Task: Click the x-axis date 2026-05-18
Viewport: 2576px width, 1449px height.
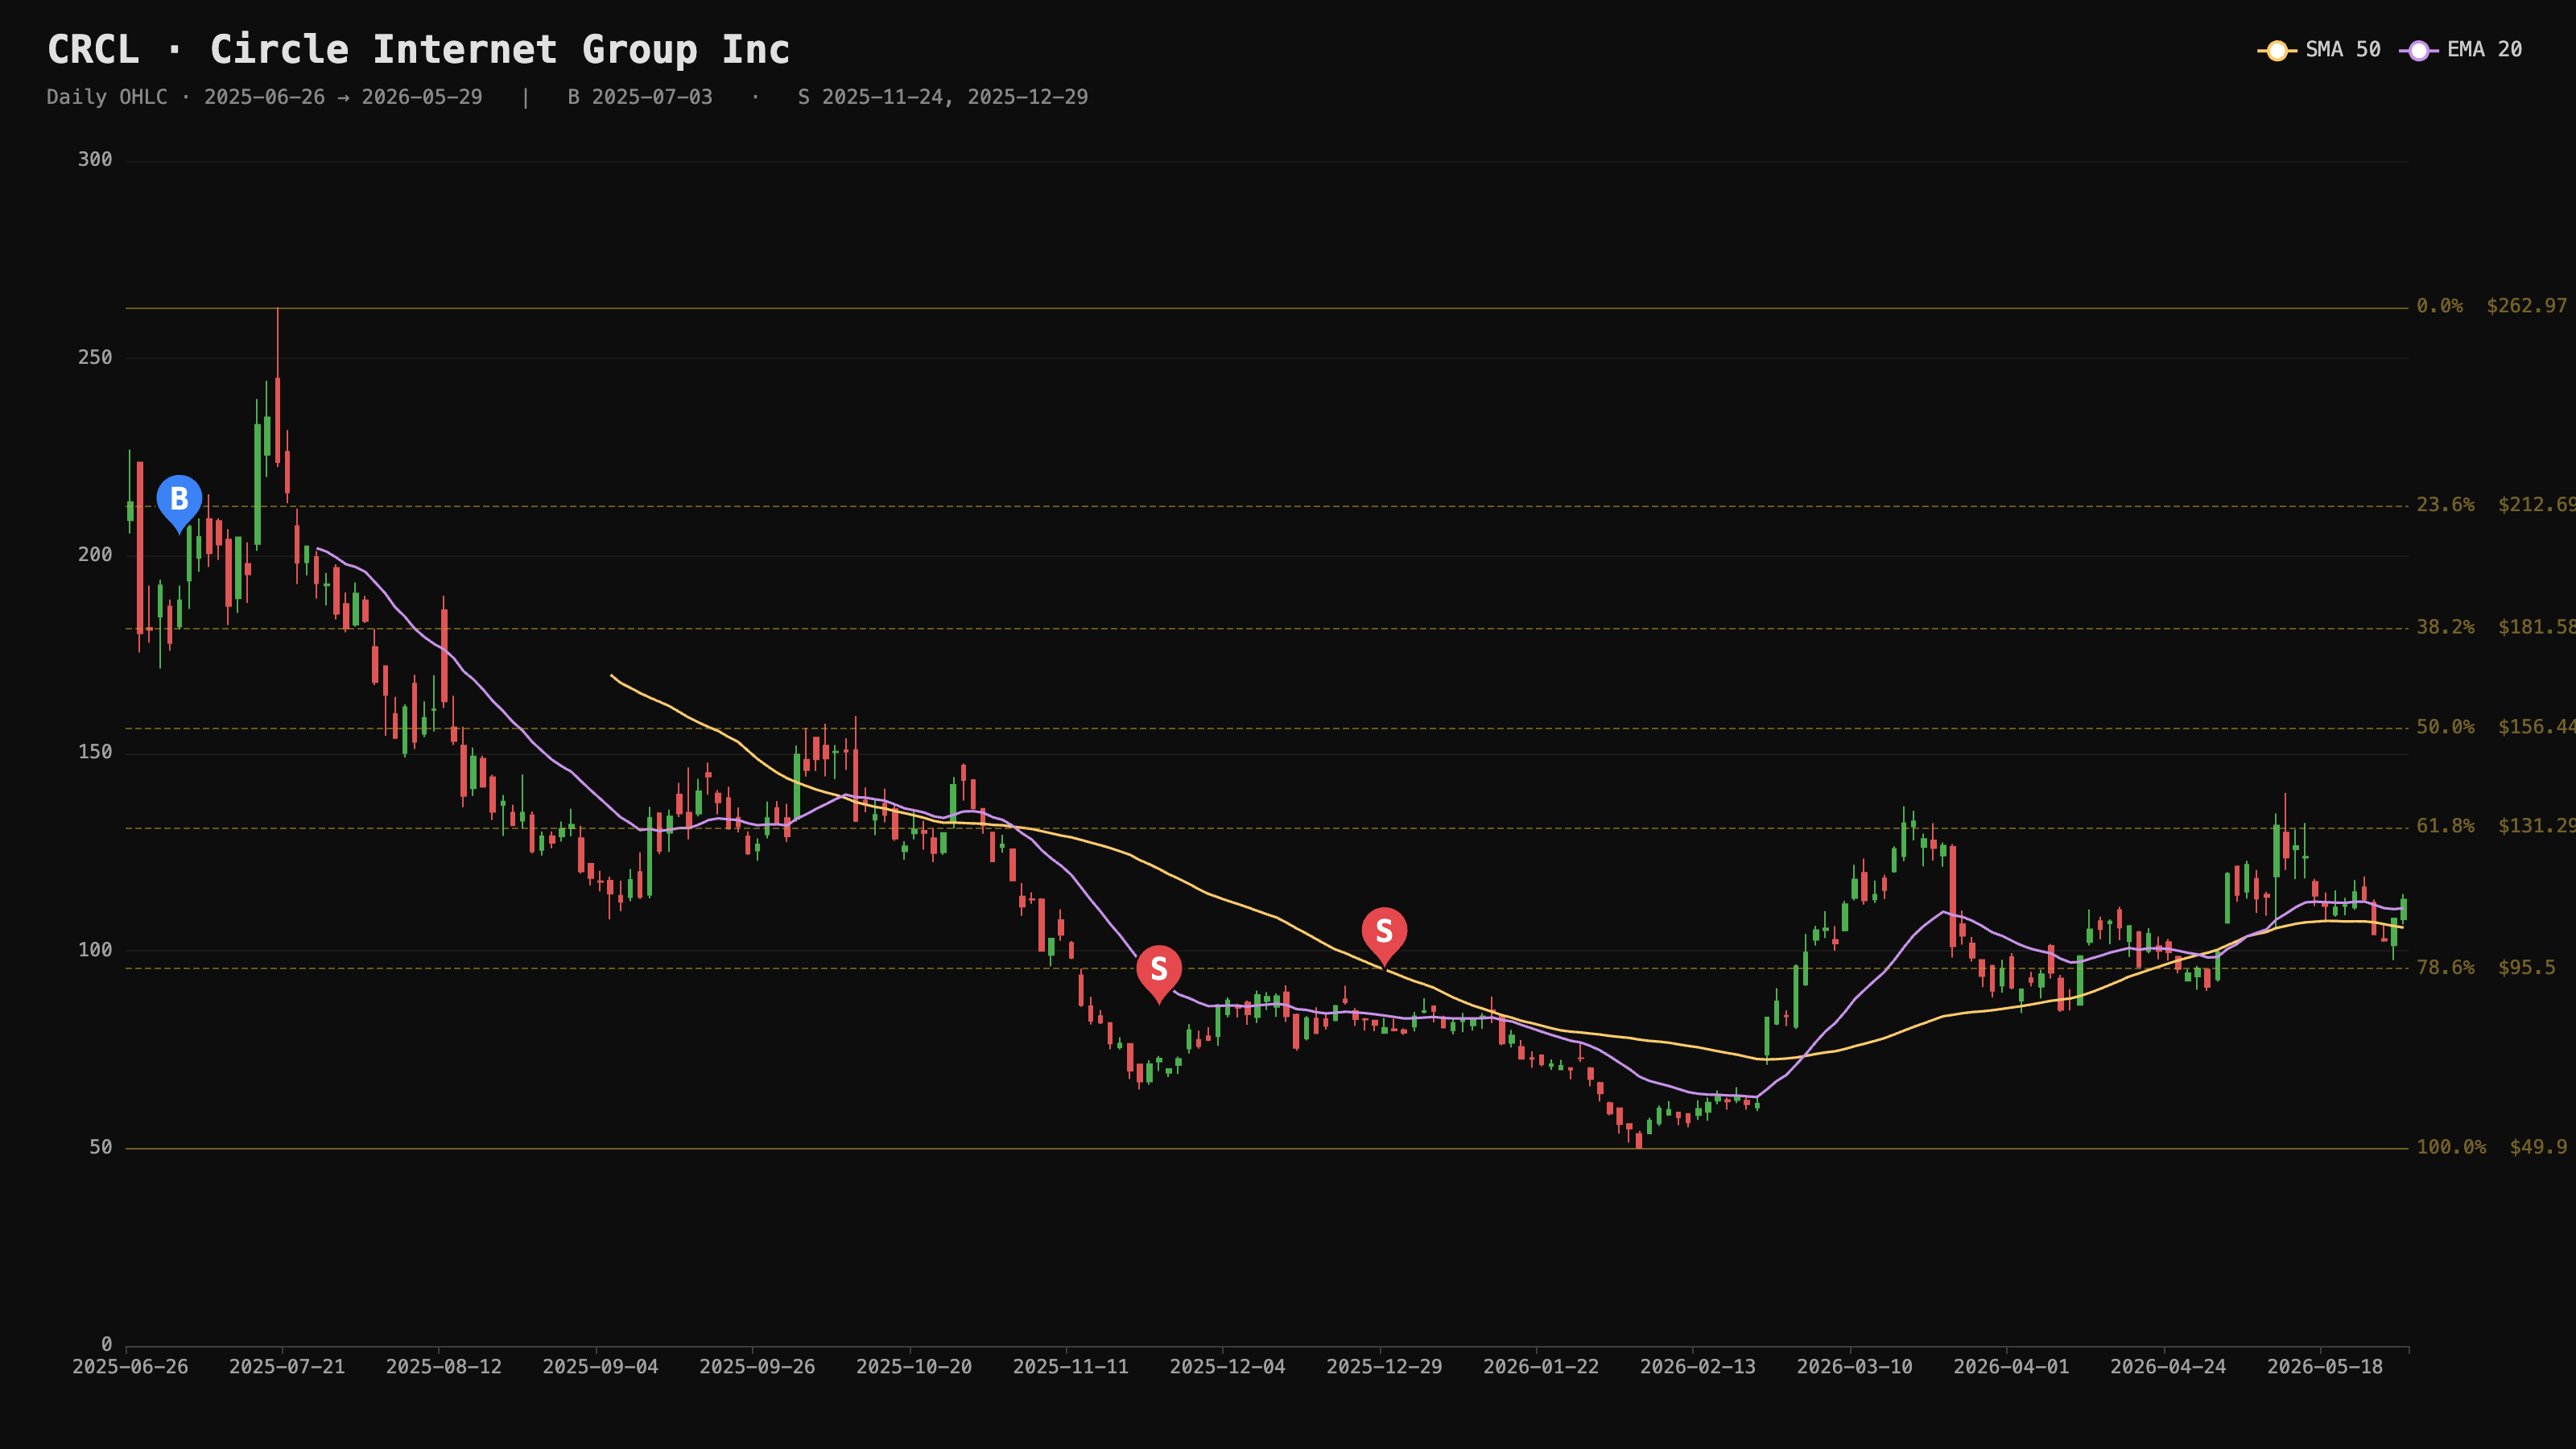Action: click(x=2325, y=1367)
